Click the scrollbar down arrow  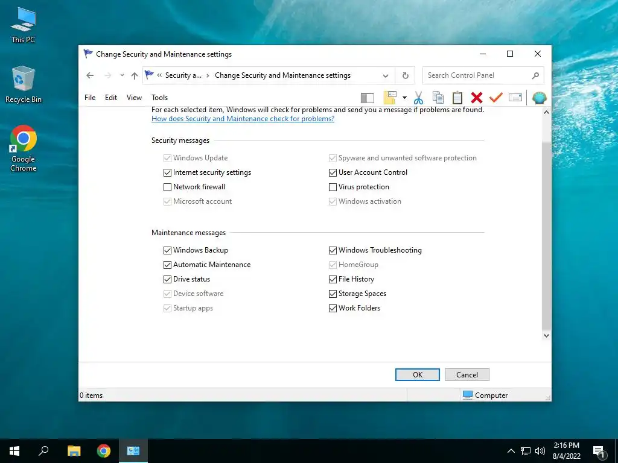point(546,335)
